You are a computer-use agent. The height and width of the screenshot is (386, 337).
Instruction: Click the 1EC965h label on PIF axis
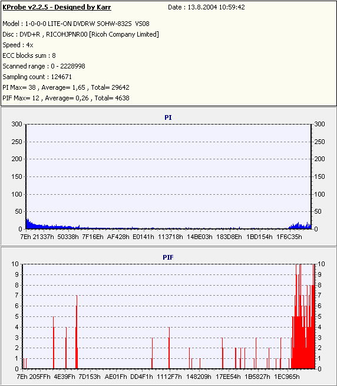coord(287,377)
